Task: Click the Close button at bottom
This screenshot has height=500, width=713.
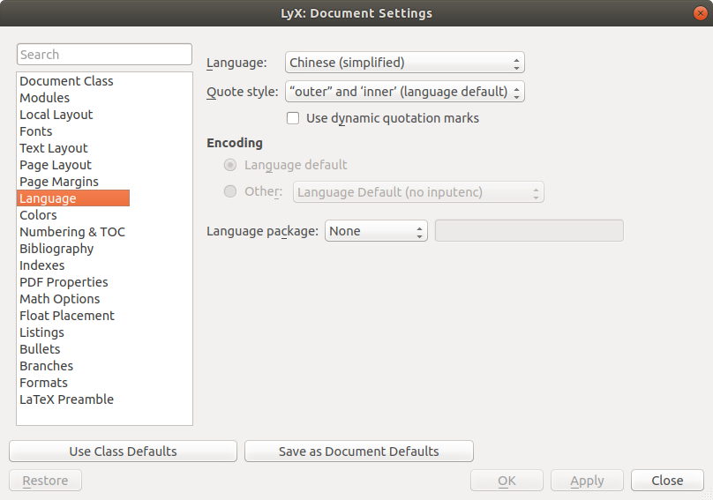Action: coord(666,481)
